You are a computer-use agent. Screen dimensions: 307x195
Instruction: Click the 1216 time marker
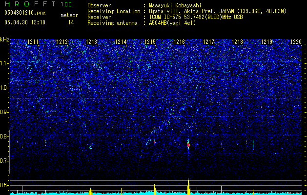179,42
